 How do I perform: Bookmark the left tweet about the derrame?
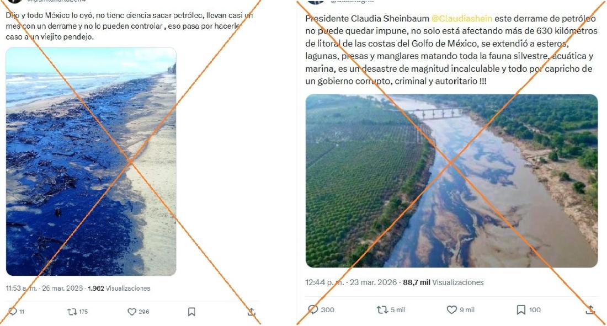tap(191, 312)
